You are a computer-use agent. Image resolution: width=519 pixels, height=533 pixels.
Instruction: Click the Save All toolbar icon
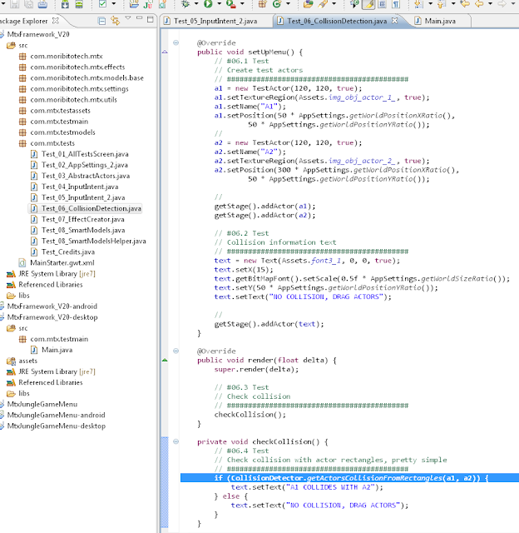[28, 3]
